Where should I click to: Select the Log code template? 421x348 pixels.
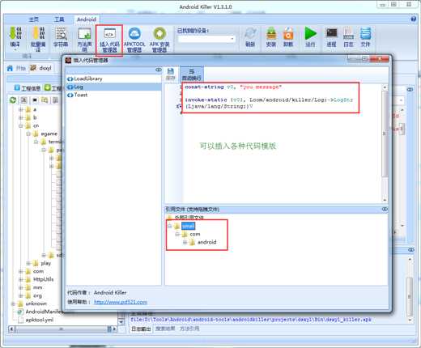point(113,87)
